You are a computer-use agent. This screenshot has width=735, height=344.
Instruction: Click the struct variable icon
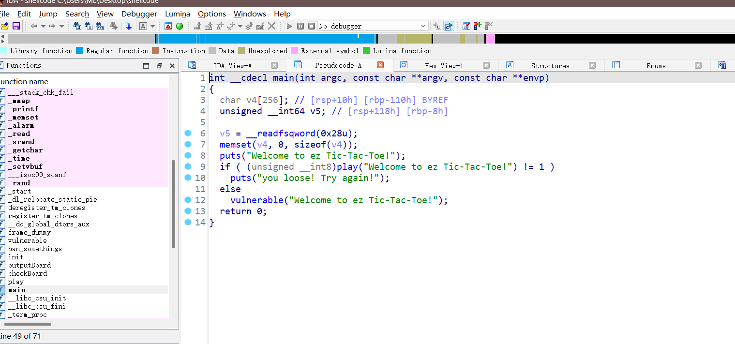tap(231, 26)
